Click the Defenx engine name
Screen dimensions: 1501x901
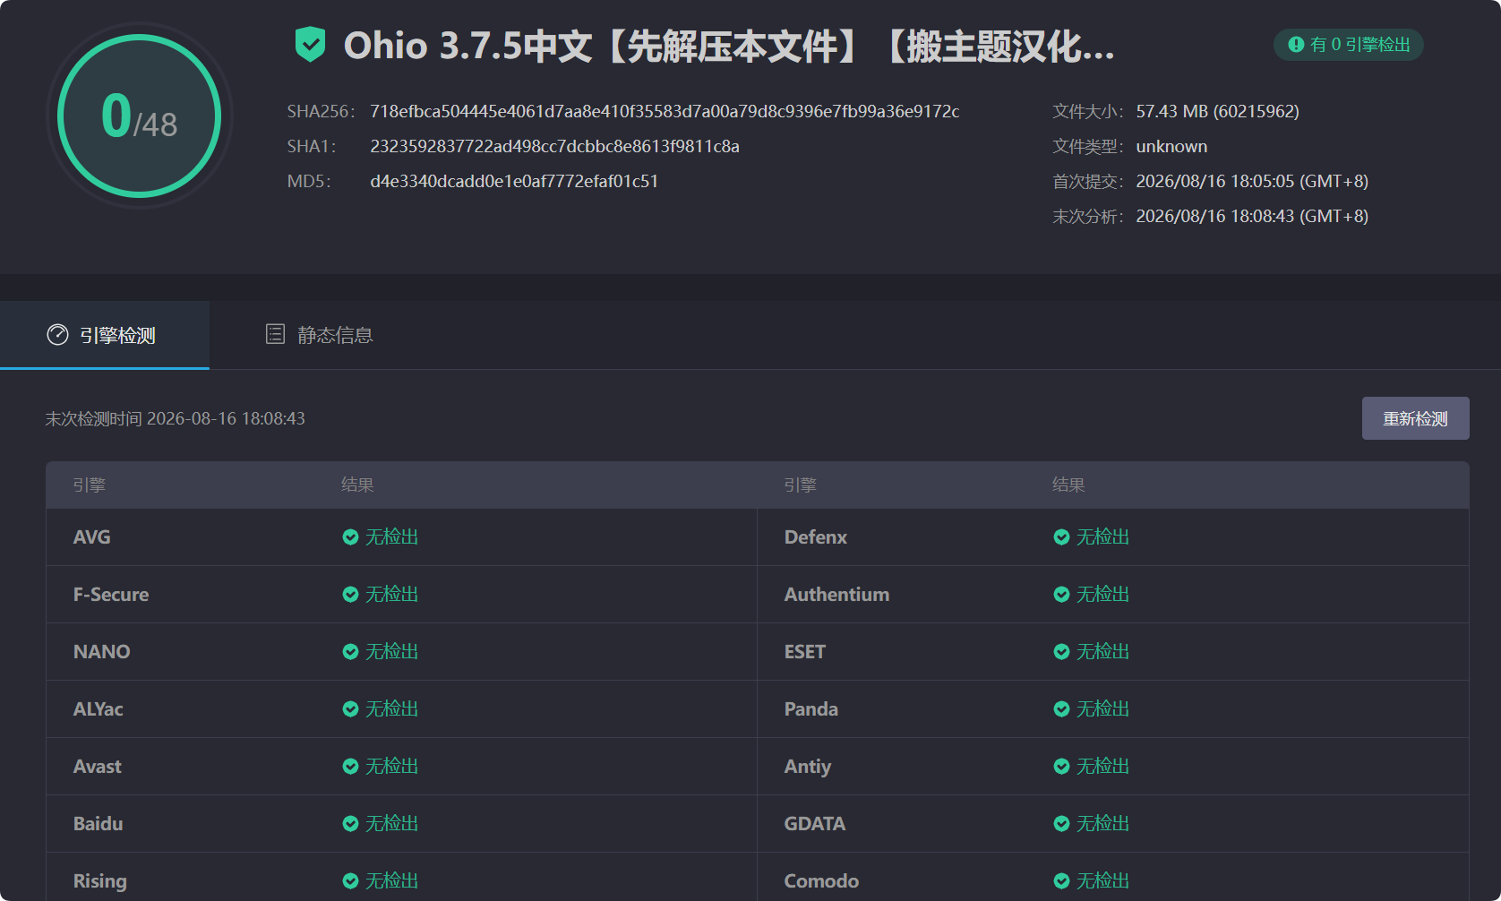816,536
